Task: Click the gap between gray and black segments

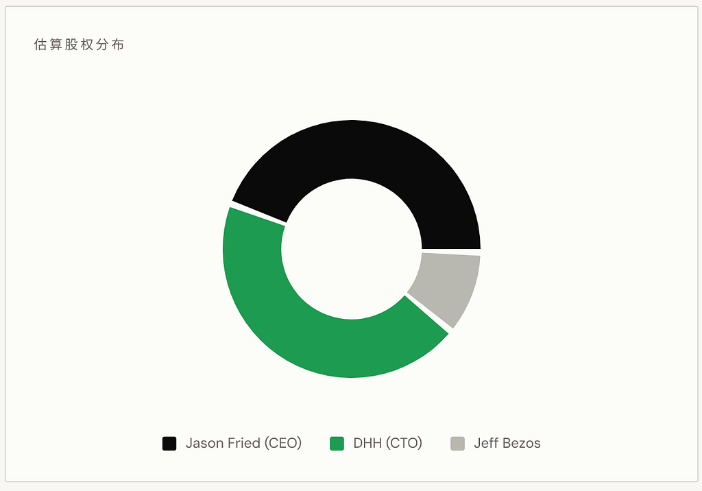Action: [x=451, y=251]
